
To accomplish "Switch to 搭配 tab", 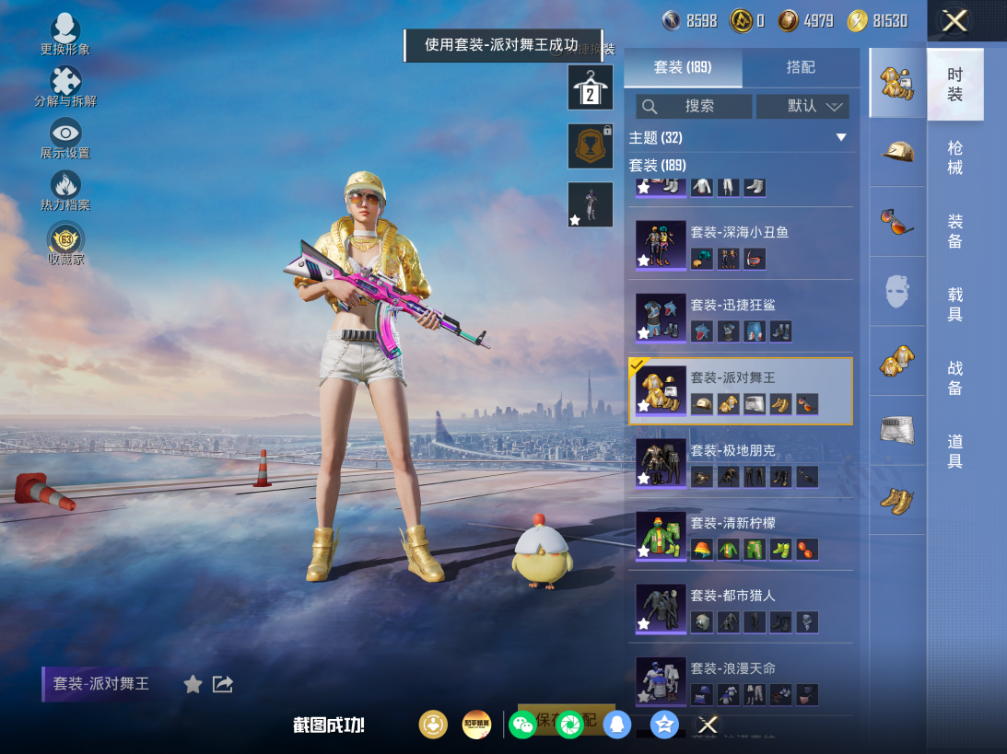I will (801, 67).
